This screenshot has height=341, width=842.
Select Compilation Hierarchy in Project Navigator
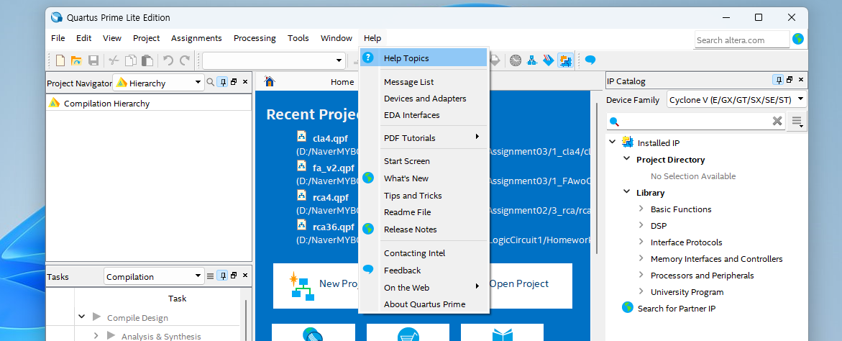pyautogui.click(x=107, y=103)
